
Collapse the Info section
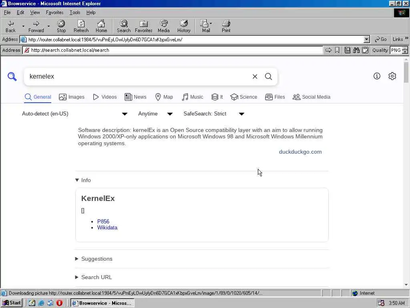(83, 180)
